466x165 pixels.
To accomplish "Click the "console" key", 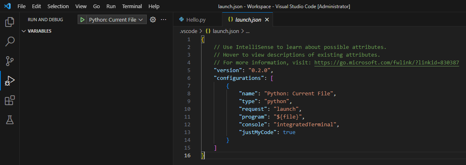I will [x=253, y=124].
